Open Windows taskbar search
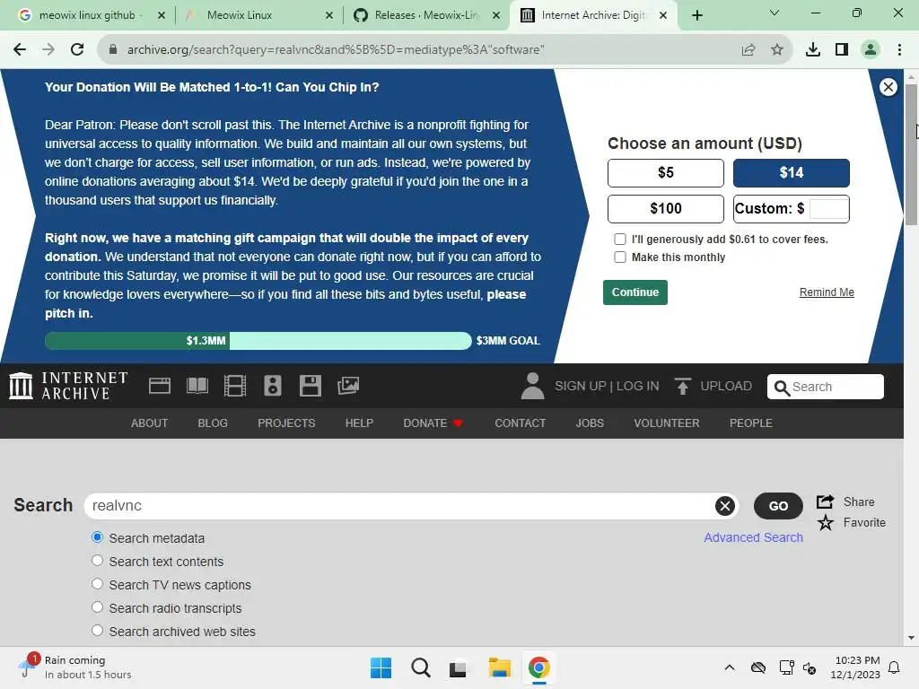The height and width of the screenshot is (689, 919). coord(420,667)
